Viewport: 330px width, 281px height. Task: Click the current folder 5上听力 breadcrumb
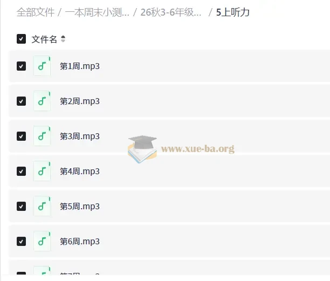point(233,12)
